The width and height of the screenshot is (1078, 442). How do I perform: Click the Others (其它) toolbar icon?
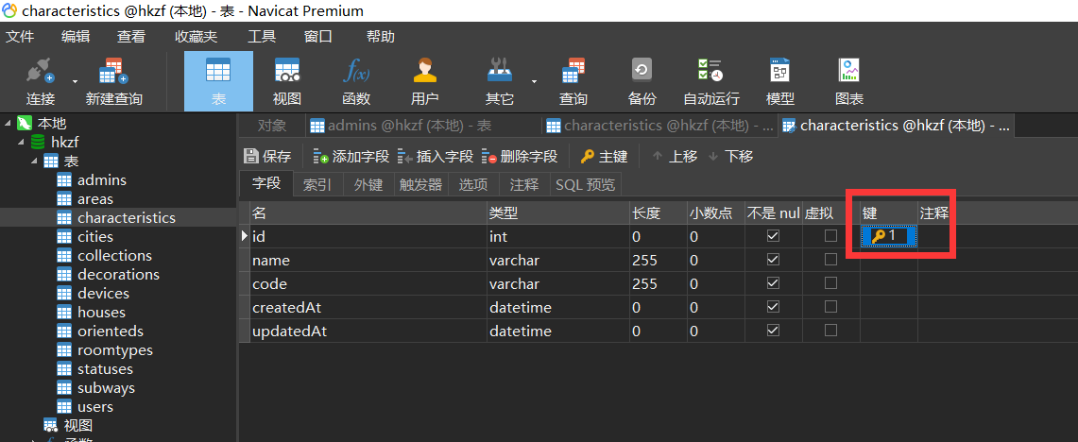click(500, 71)
